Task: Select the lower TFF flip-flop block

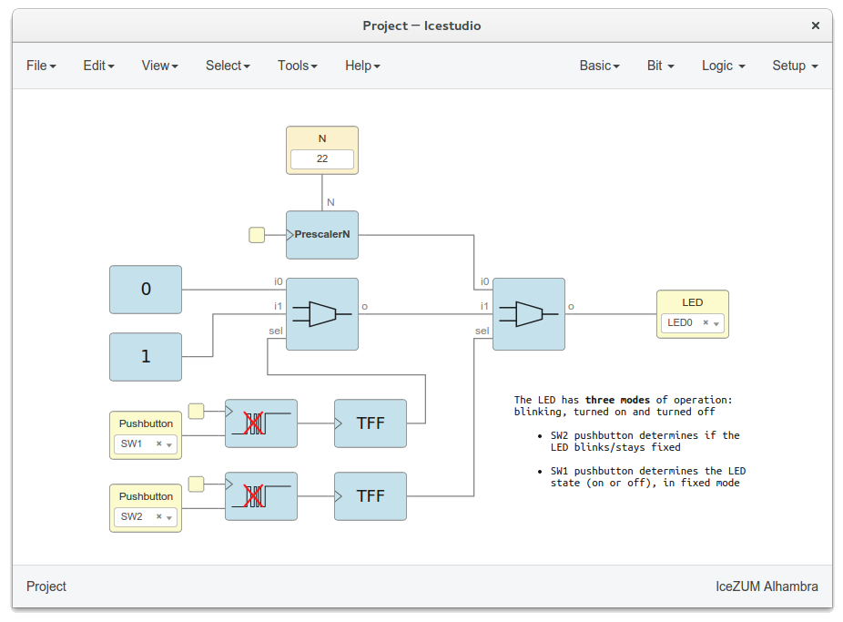Action: pos(371,496)
